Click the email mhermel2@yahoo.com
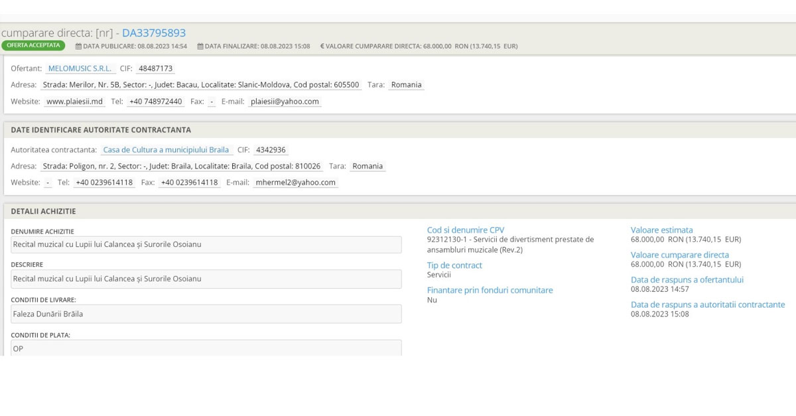Screen dimensions: 796x416 pyautogui.click(x=295, y=182)
